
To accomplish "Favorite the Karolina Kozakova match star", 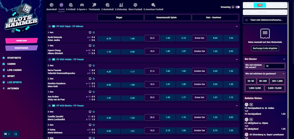I will coord(94,79).
